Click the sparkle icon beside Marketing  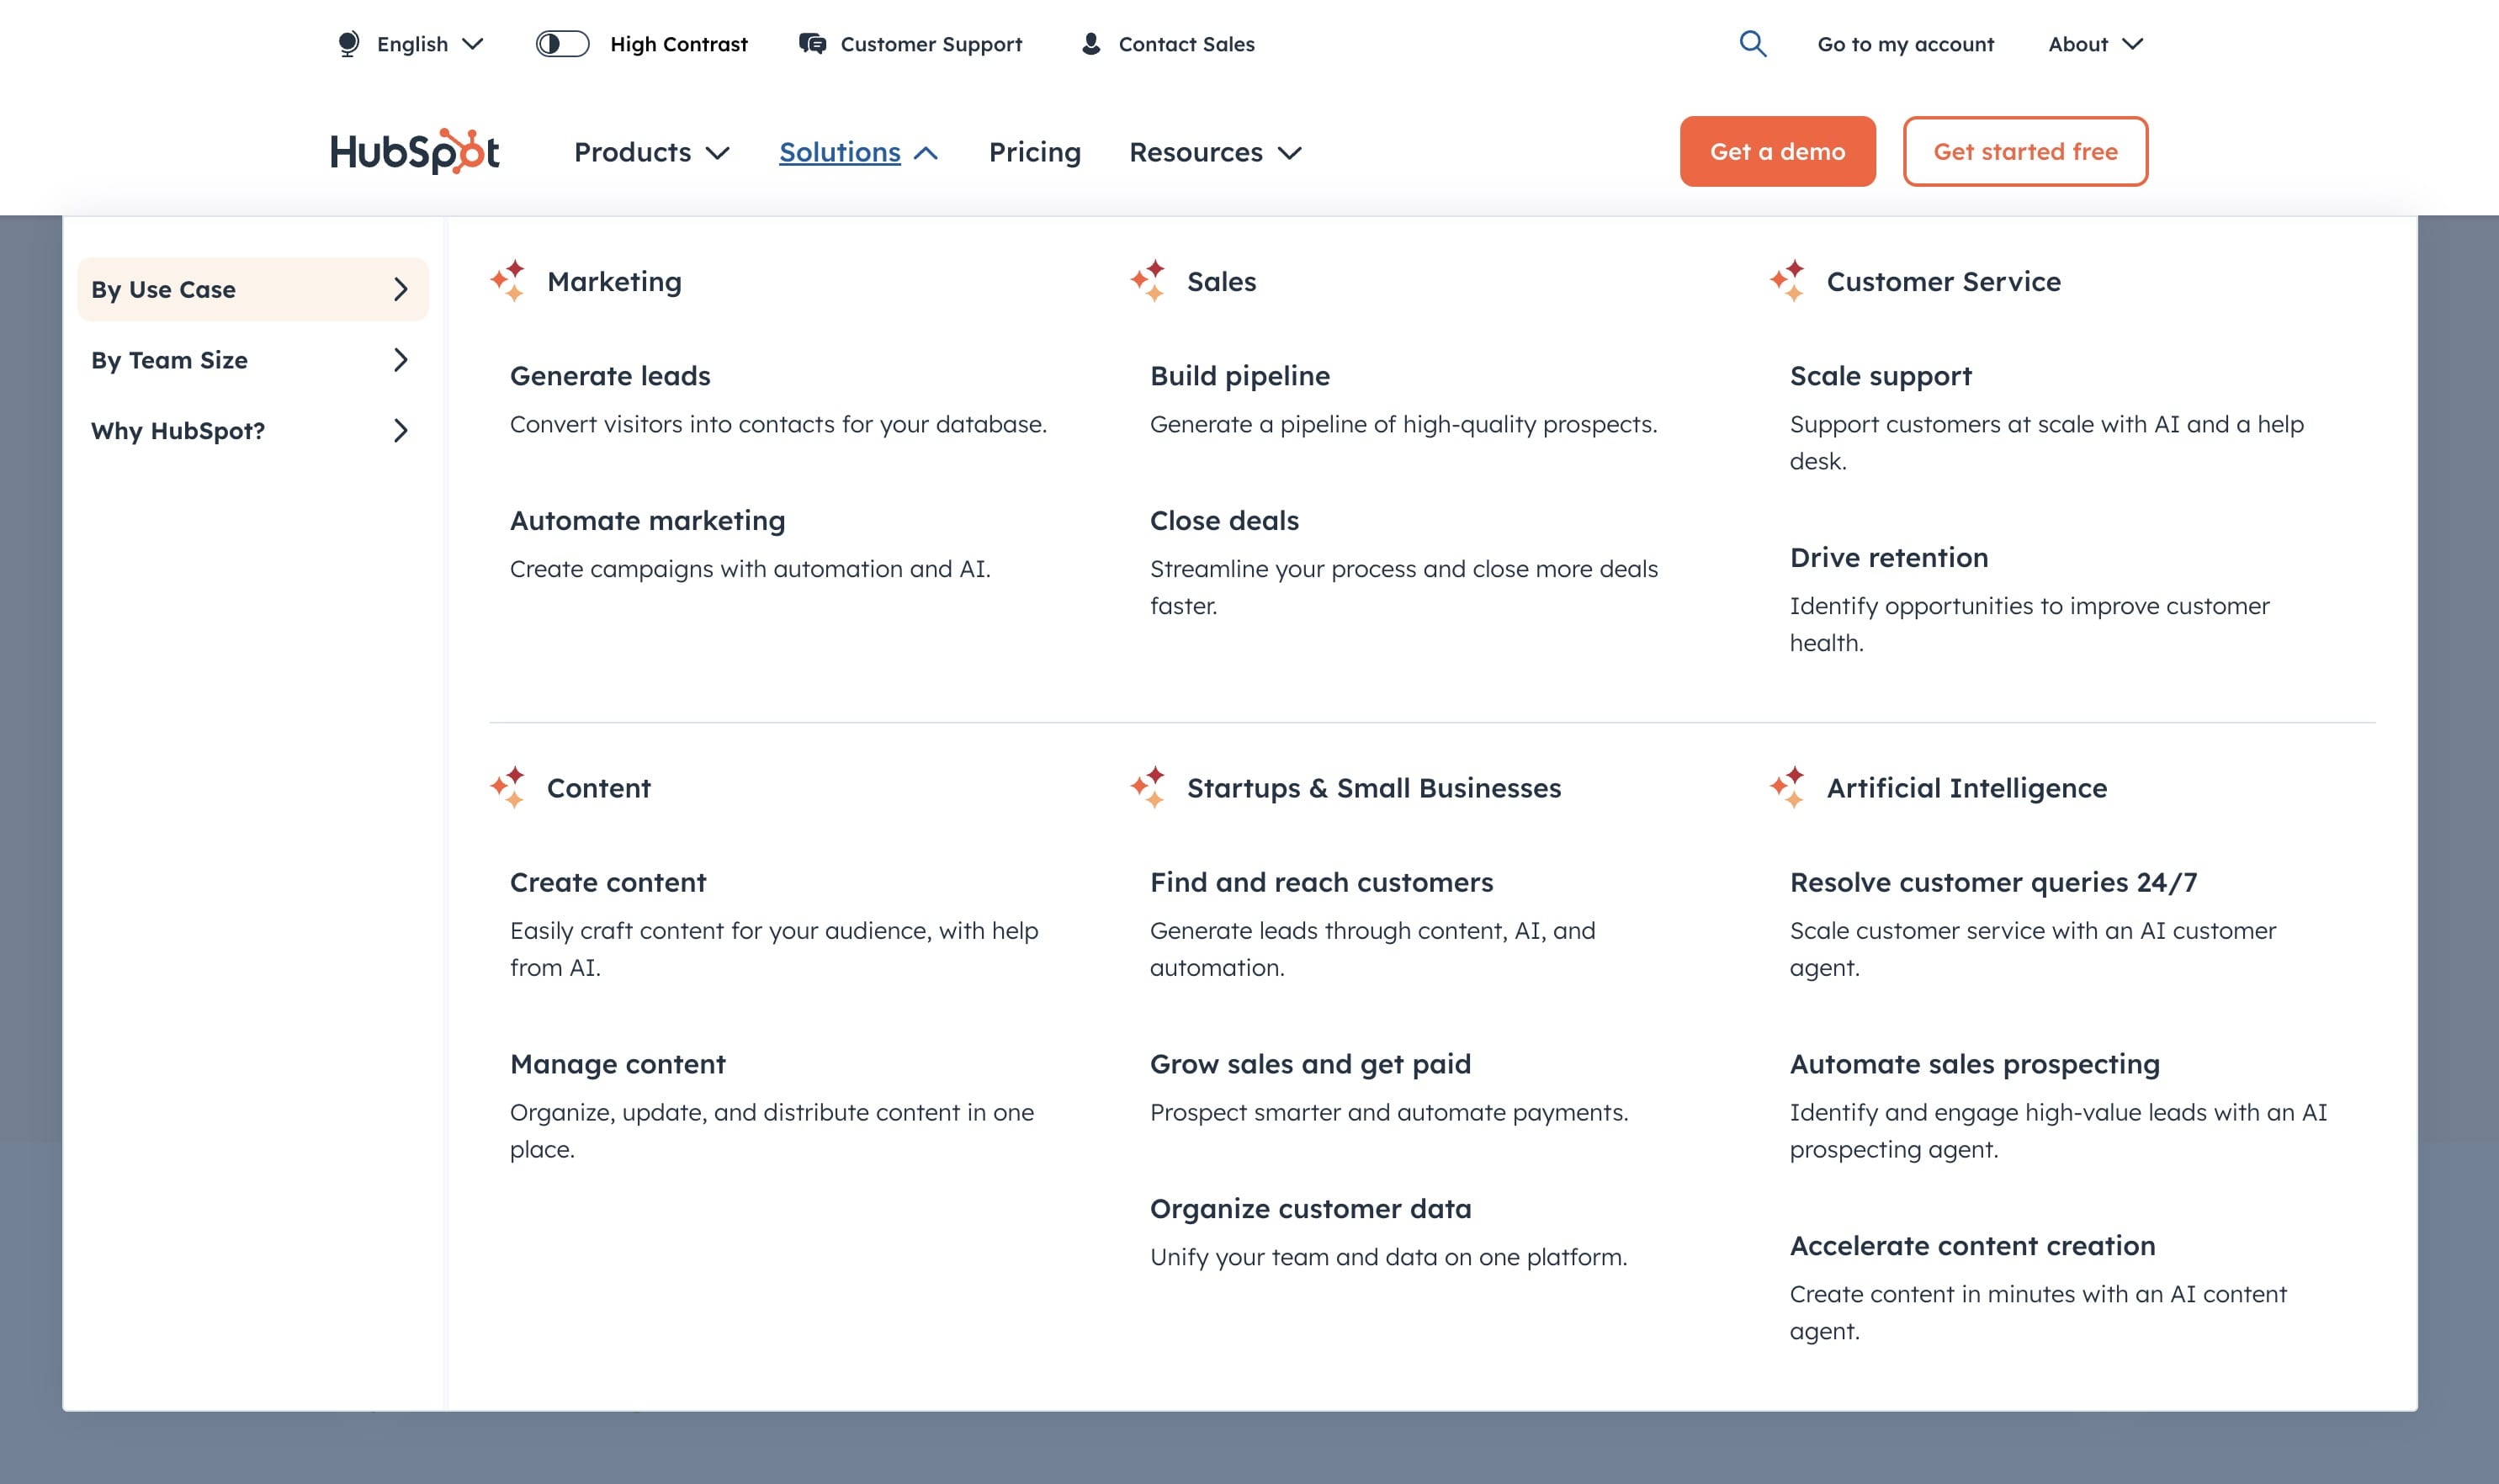[x=508, y=281]
